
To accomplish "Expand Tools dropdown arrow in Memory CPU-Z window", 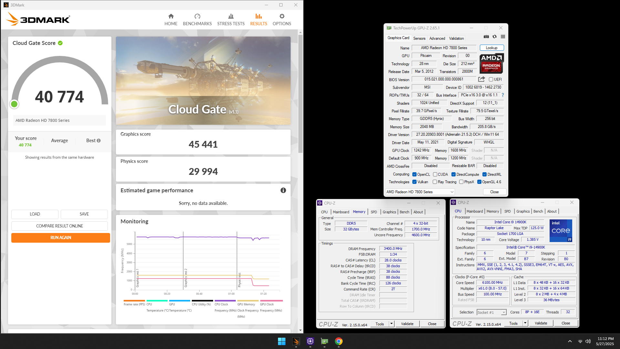I will [391, 324].
